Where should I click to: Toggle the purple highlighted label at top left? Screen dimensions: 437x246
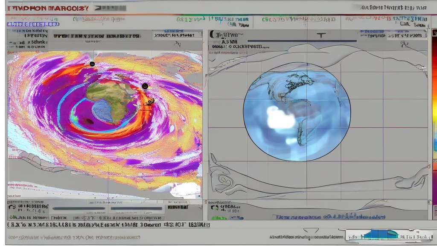coord(33,24)
